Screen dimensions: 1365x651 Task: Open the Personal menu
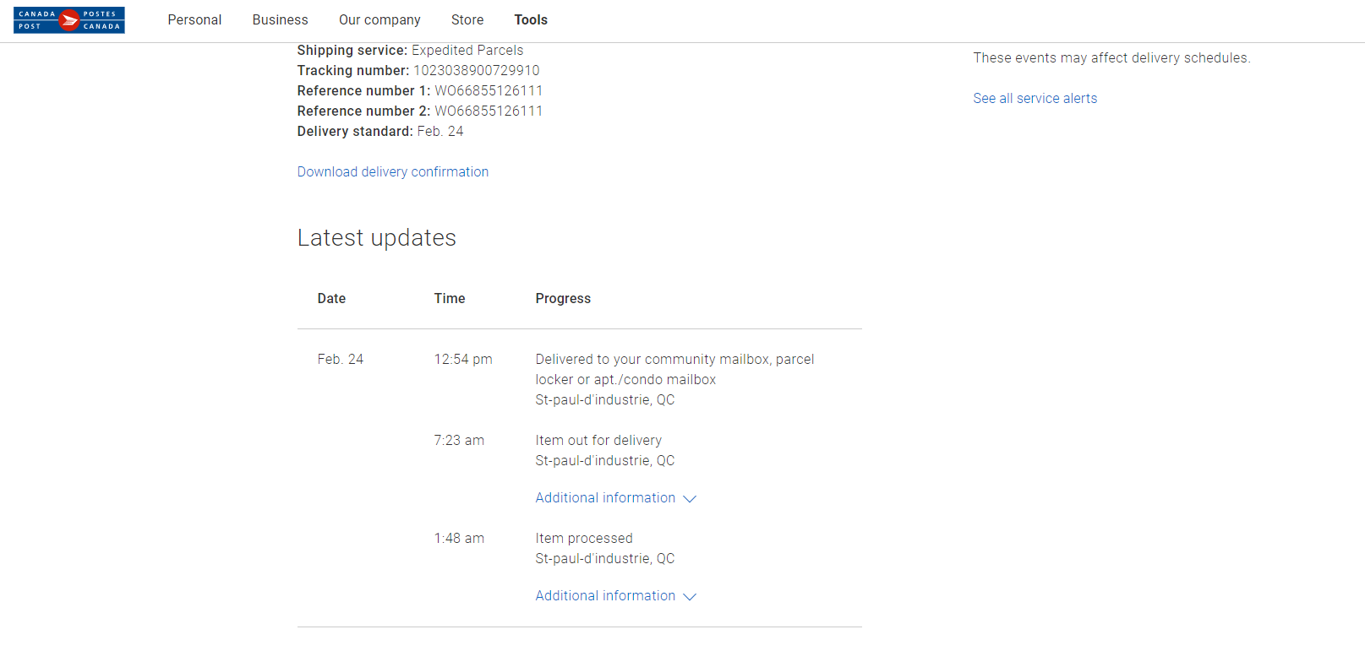[x=194, y=20]
